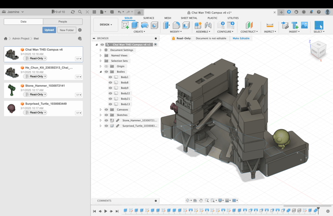The height and width of the screenshot is (216, 333).
Task: Click the Select tool icon
Action: coord(319,25)
